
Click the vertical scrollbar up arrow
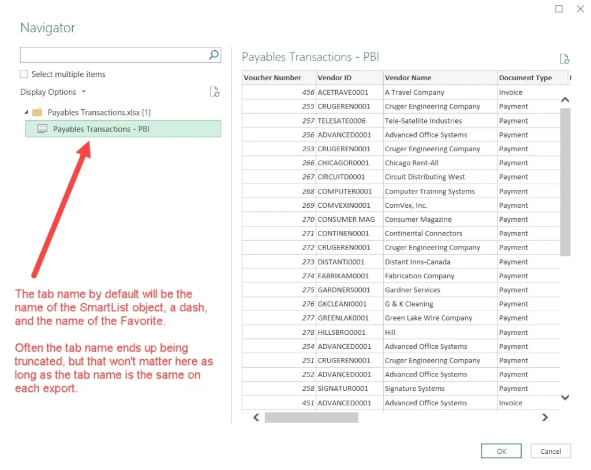(x=565, y=99)
